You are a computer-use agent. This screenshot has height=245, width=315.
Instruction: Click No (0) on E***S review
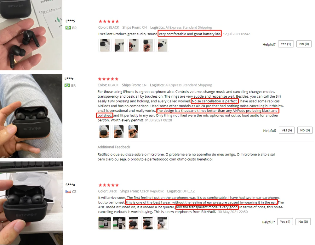click(304, 44)
